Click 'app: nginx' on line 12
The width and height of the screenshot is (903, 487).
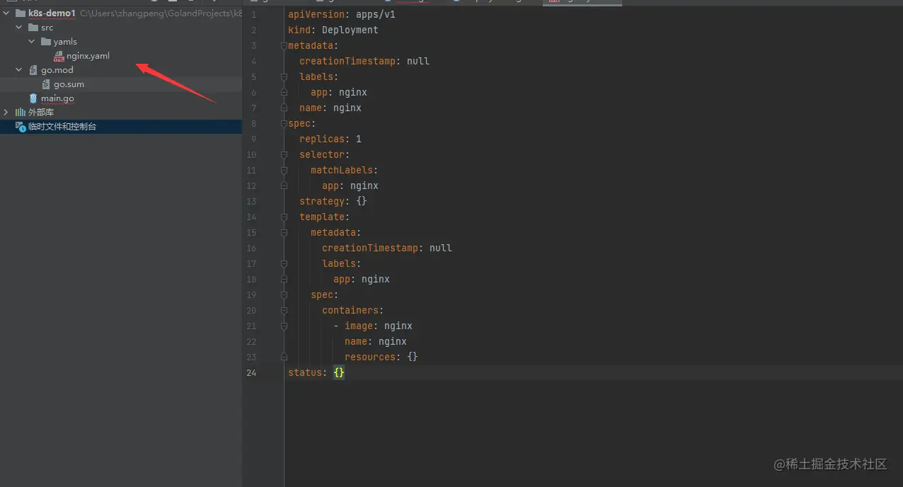pos(350,185)
